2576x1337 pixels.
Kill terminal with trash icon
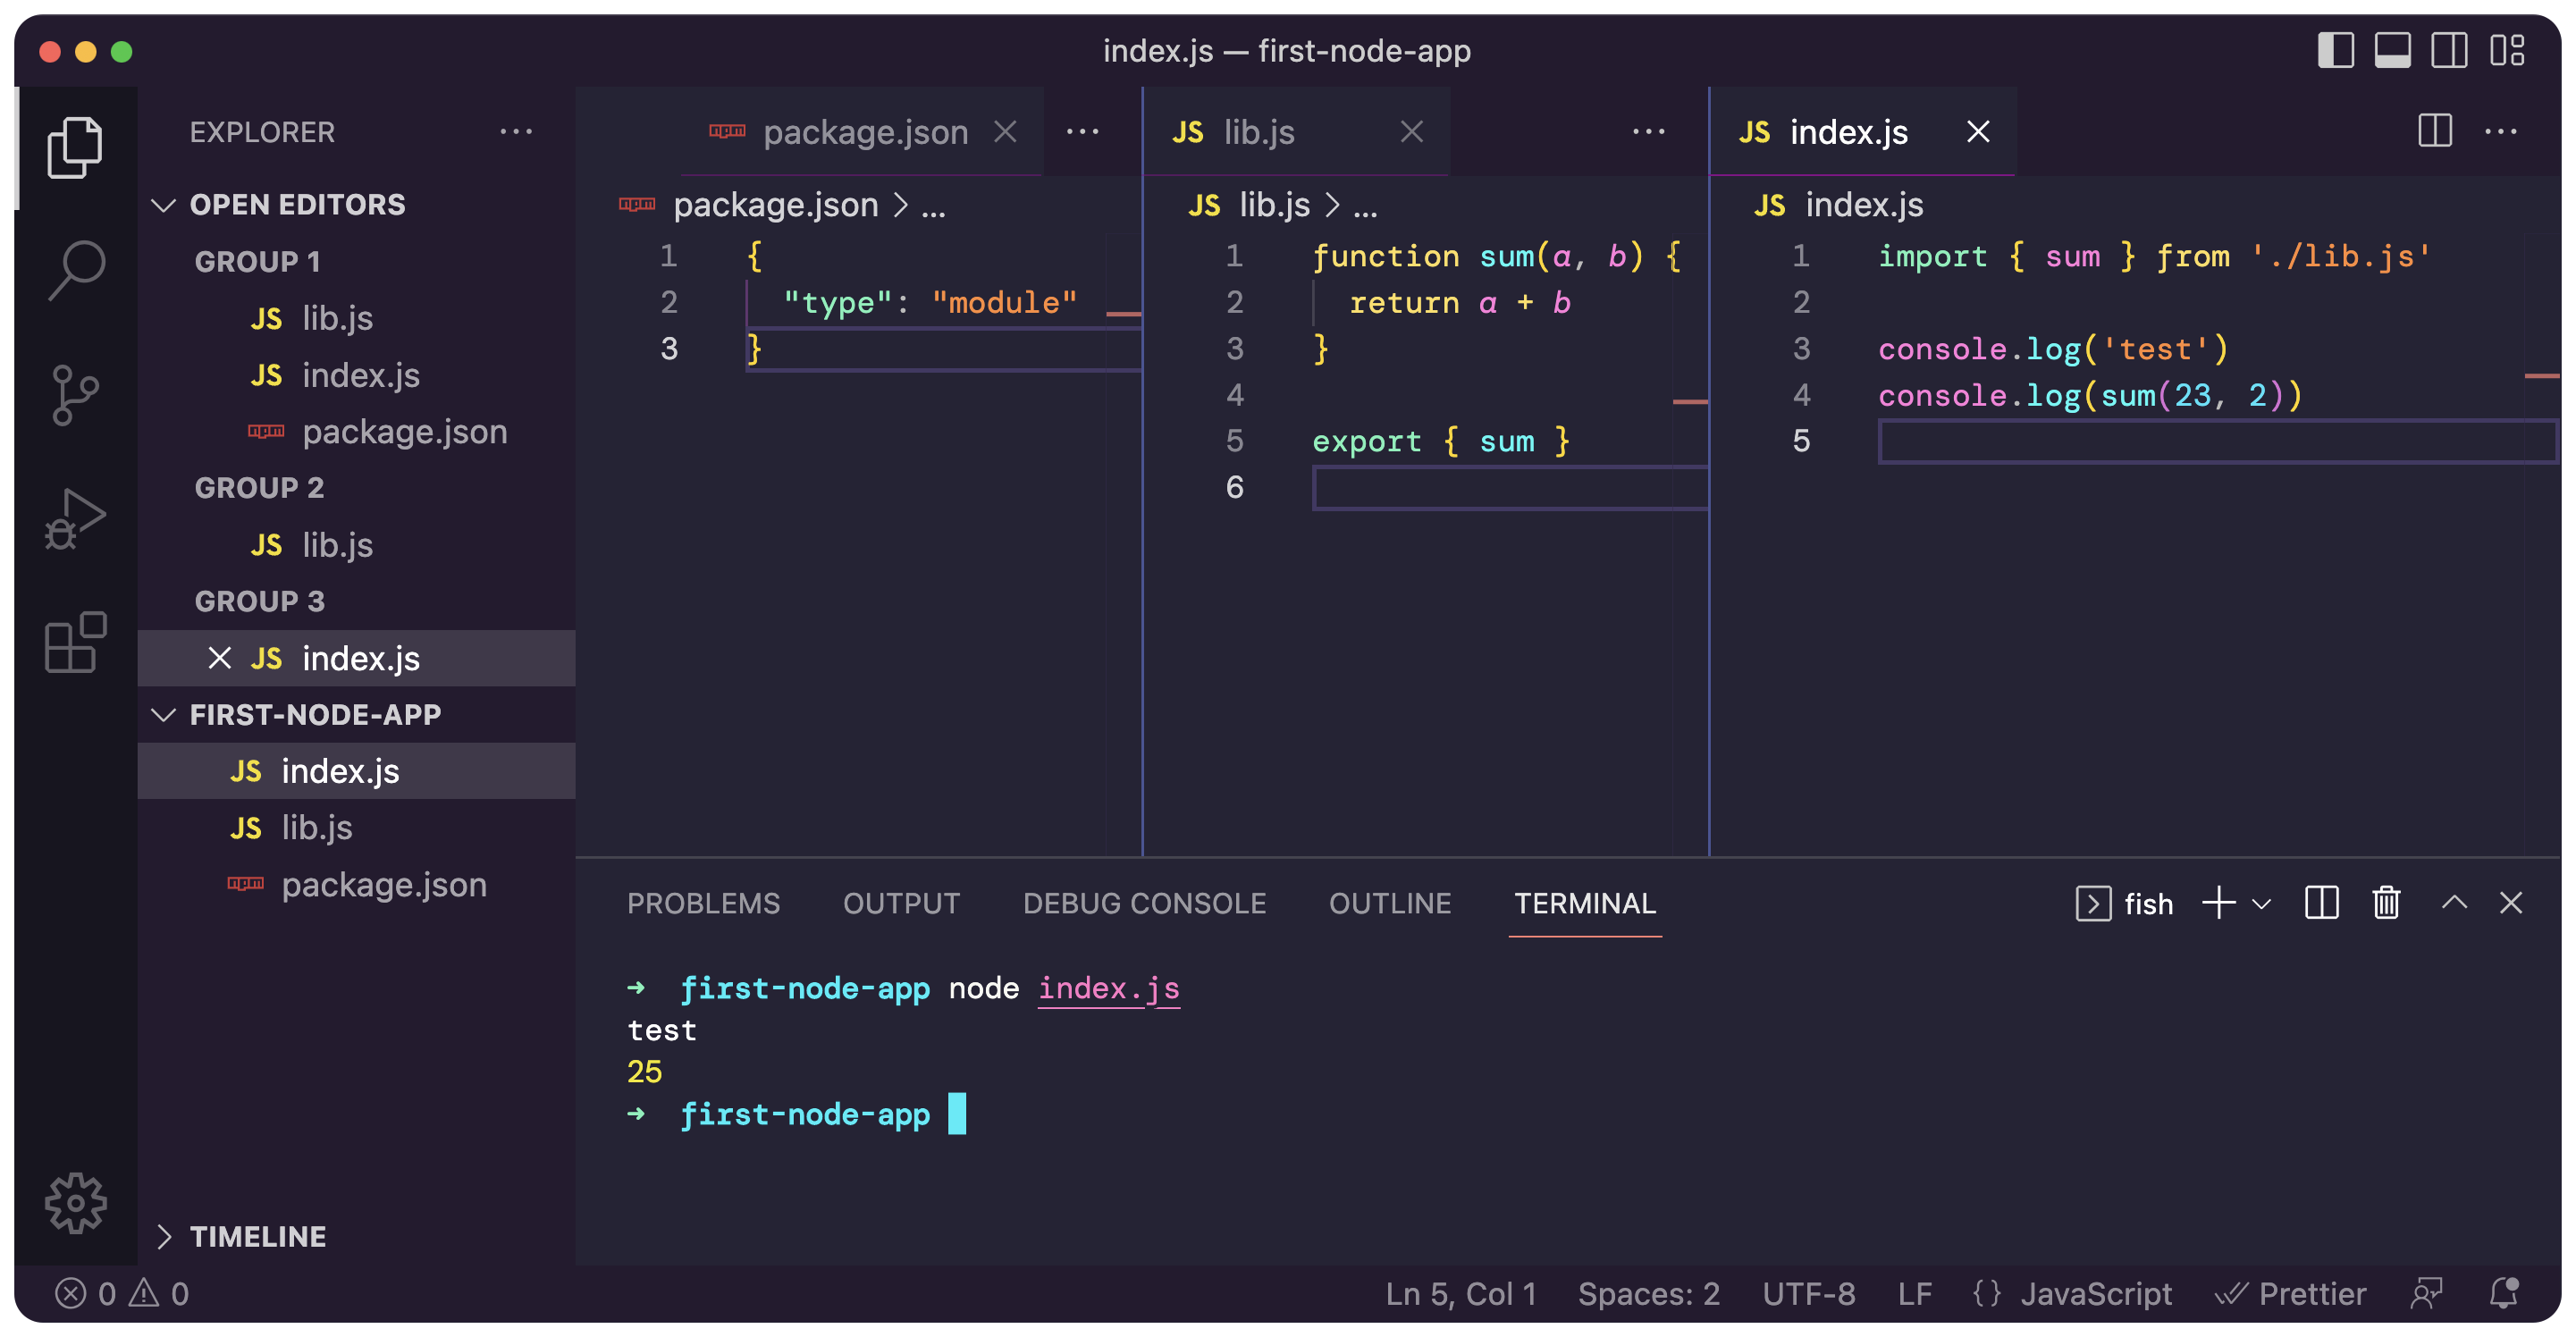pyautogui.click(x=2386, y=903)
